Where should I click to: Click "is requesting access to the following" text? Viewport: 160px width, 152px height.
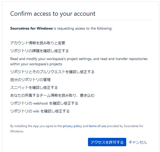coord(83,28)
